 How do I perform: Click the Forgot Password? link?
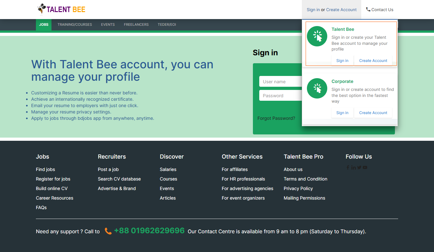pos(276,118)
